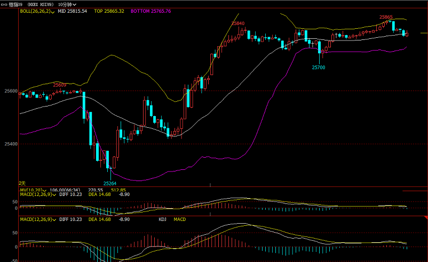The height and width of the screenshot is (262, 428).
Task: Click the 512.85 volume value
Action: coord(118,190)
